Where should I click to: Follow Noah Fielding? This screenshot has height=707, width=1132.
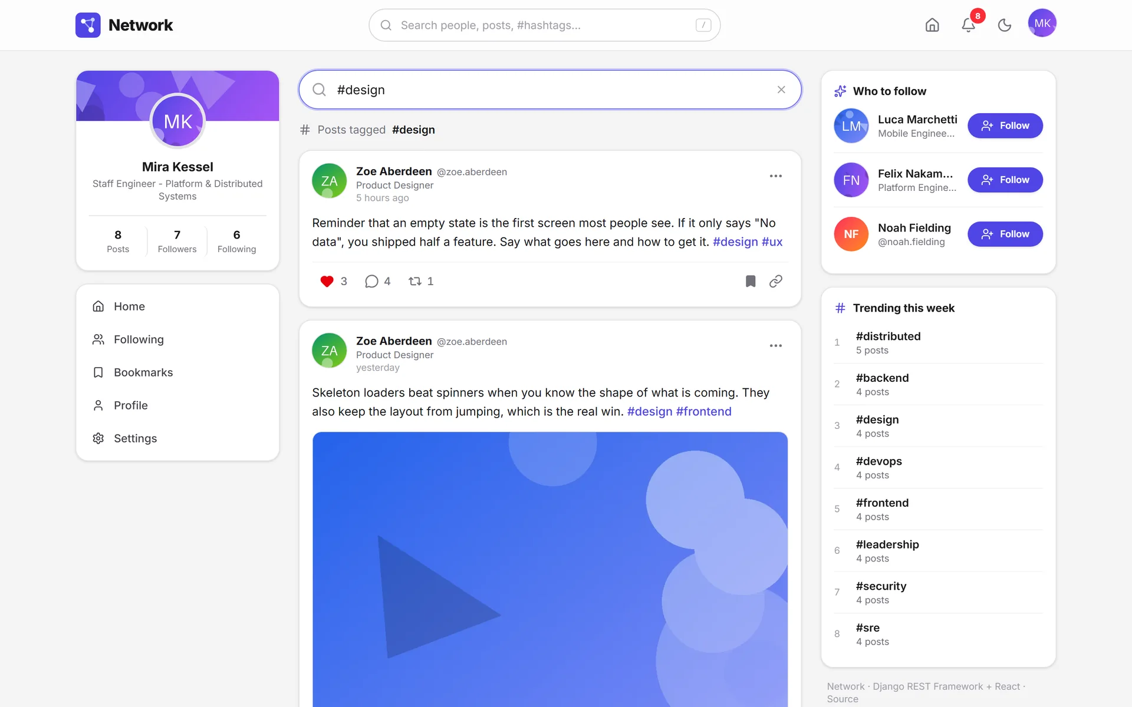(x=1005, y=234)
